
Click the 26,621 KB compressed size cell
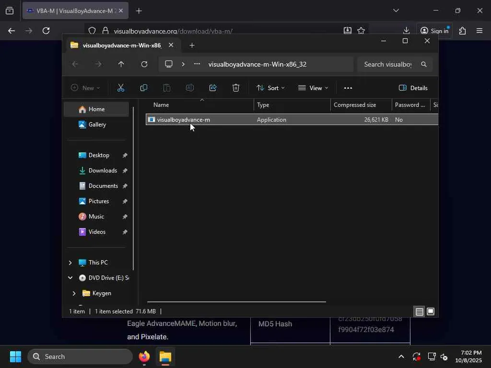click(376, 119)
